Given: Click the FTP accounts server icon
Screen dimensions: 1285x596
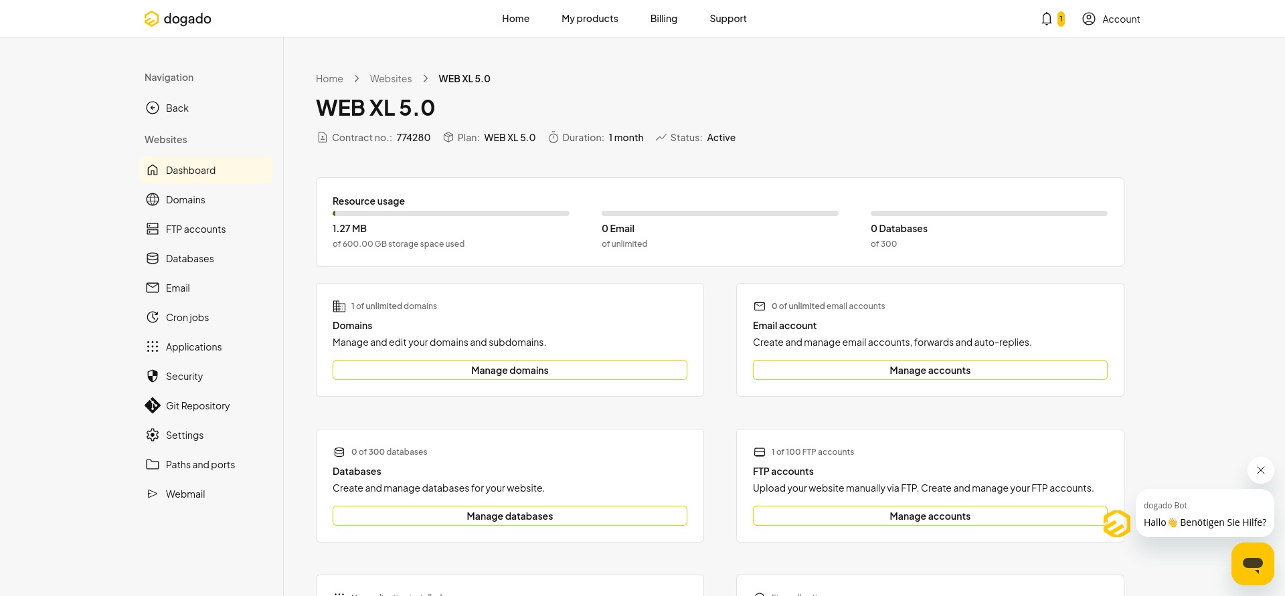Looking at the screenshot, I should point(153,229).
